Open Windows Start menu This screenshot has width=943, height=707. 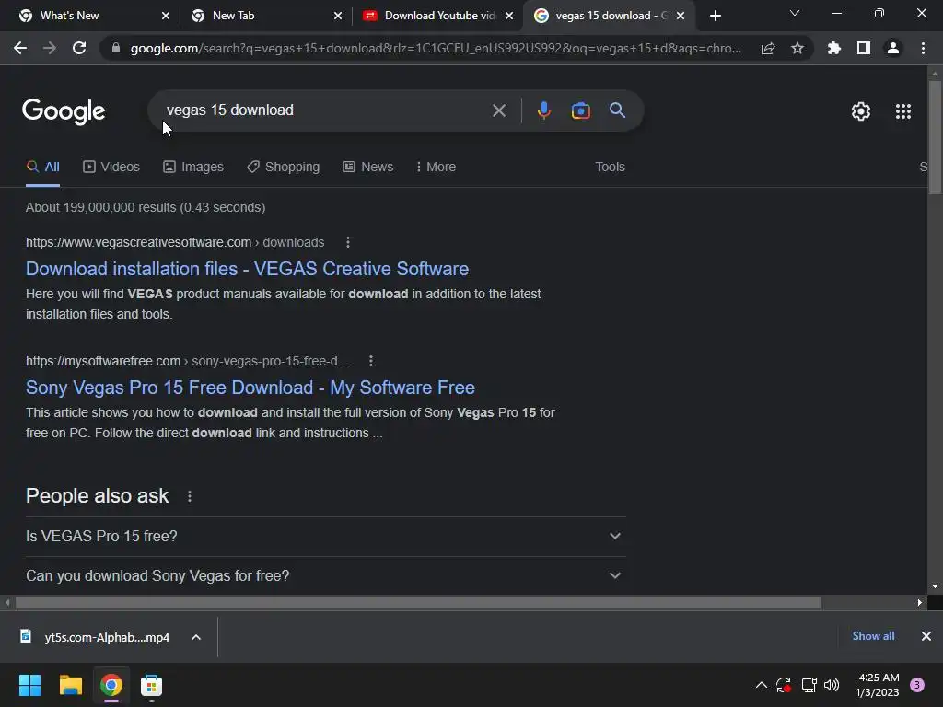29,685
